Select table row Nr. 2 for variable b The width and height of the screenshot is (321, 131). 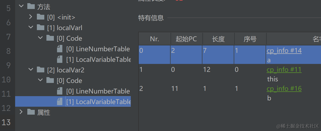230,93
